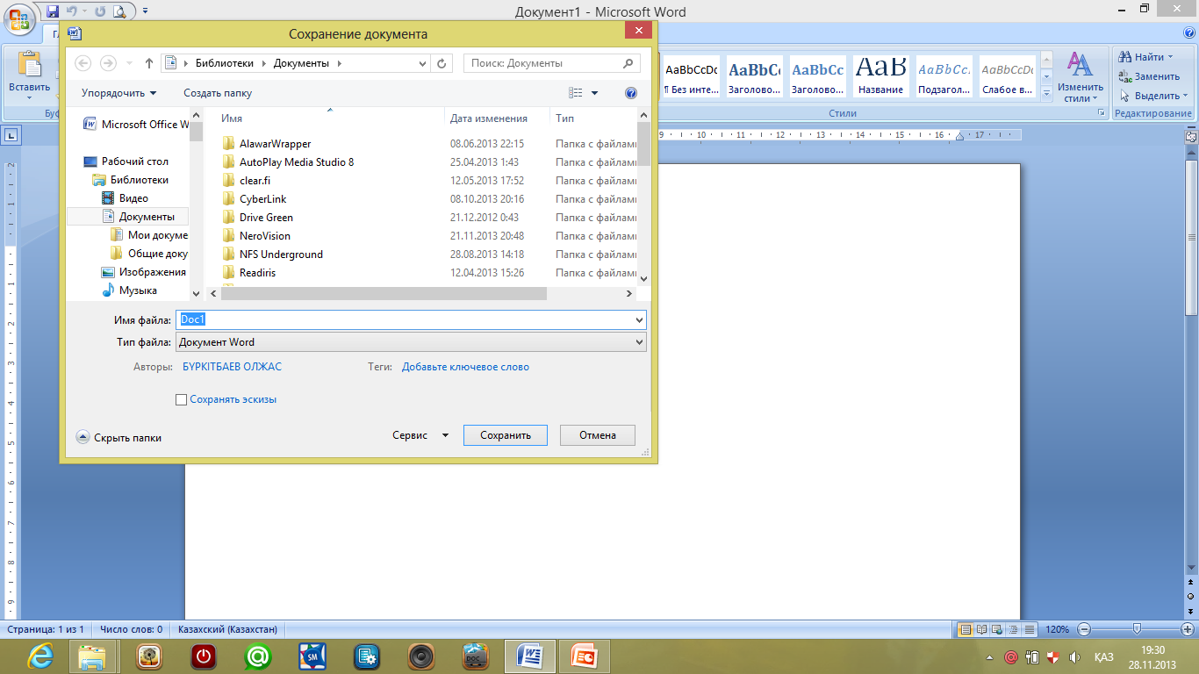
Task: Select Библиотеки in the navigation tree
Action: 130,180
